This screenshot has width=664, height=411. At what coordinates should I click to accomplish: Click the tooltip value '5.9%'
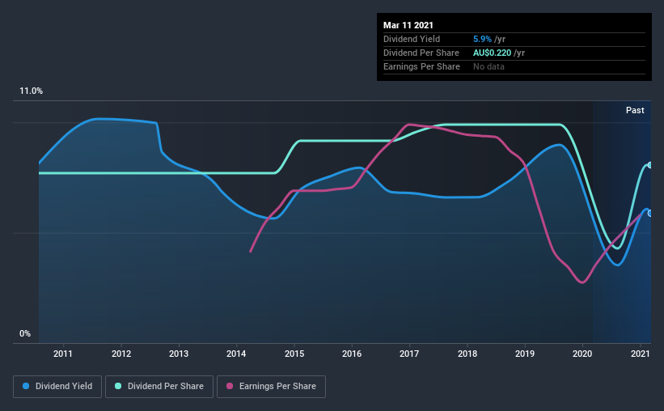tap(482, 39)
